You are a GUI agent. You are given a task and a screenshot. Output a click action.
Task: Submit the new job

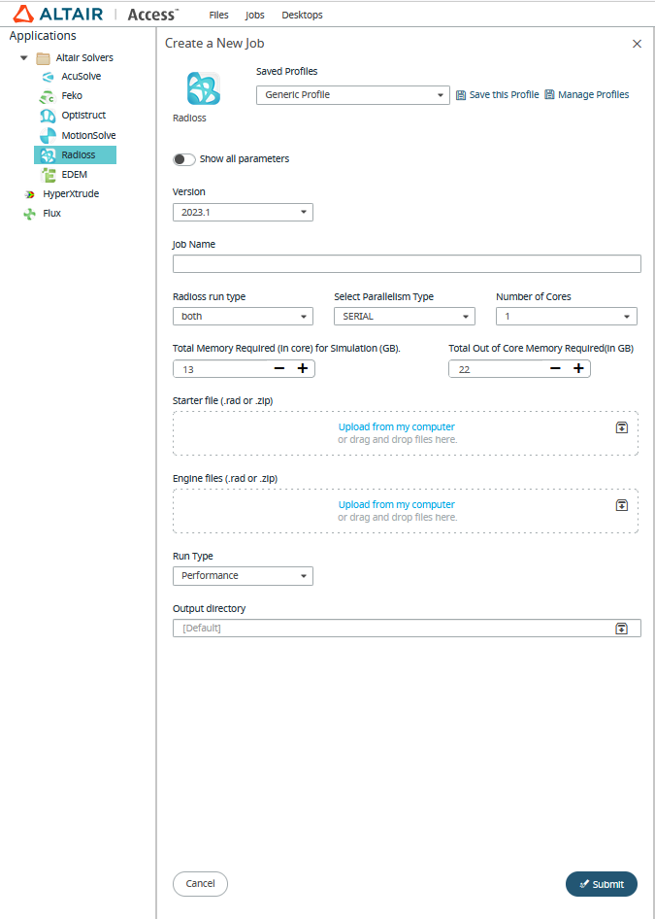[x=601, y=884]
